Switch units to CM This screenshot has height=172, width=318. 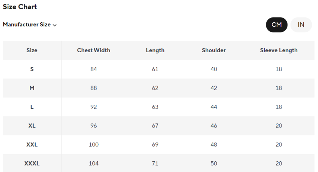[277, 25]
